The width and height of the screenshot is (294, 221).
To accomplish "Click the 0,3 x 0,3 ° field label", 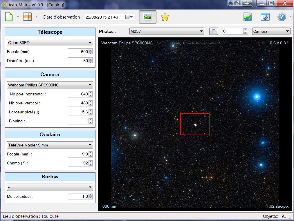I will pos(279,43).
